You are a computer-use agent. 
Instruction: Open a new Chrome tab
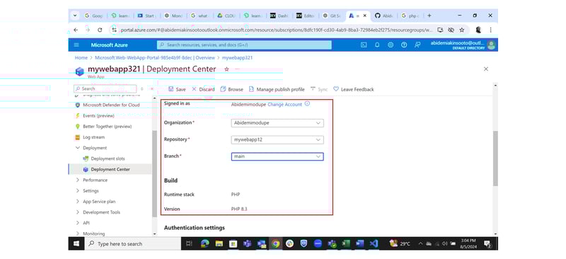tap(429, 16)
